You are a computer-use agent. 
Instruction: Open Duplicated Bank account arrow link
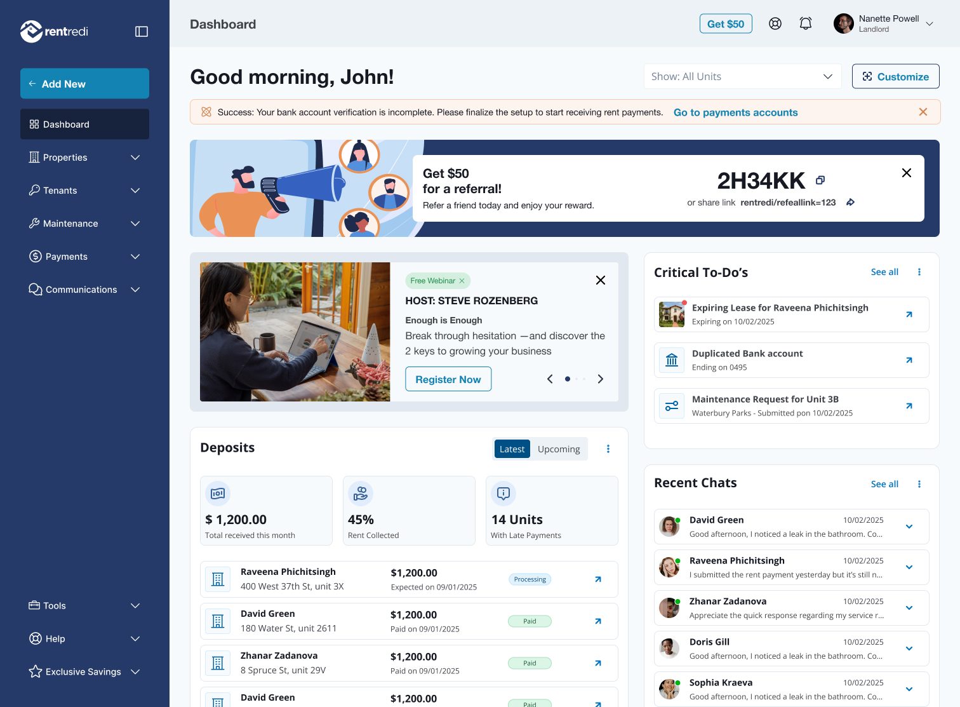point(909,360)
